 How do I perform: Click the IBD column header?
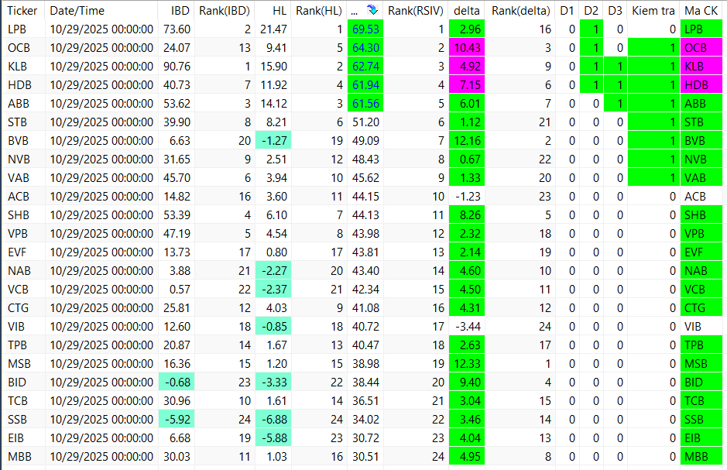click(180, 10)
